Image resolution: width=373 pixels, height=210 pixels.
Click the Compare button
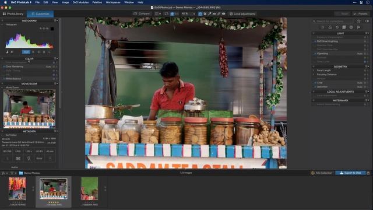(x=142, y=14)
